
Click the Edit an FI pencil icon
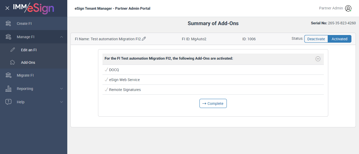point(13,50)
